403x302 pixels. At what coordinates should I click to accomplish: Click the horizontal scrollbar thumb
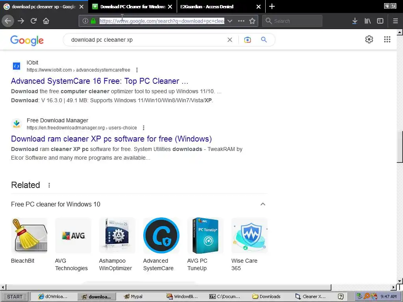point(168,287)
